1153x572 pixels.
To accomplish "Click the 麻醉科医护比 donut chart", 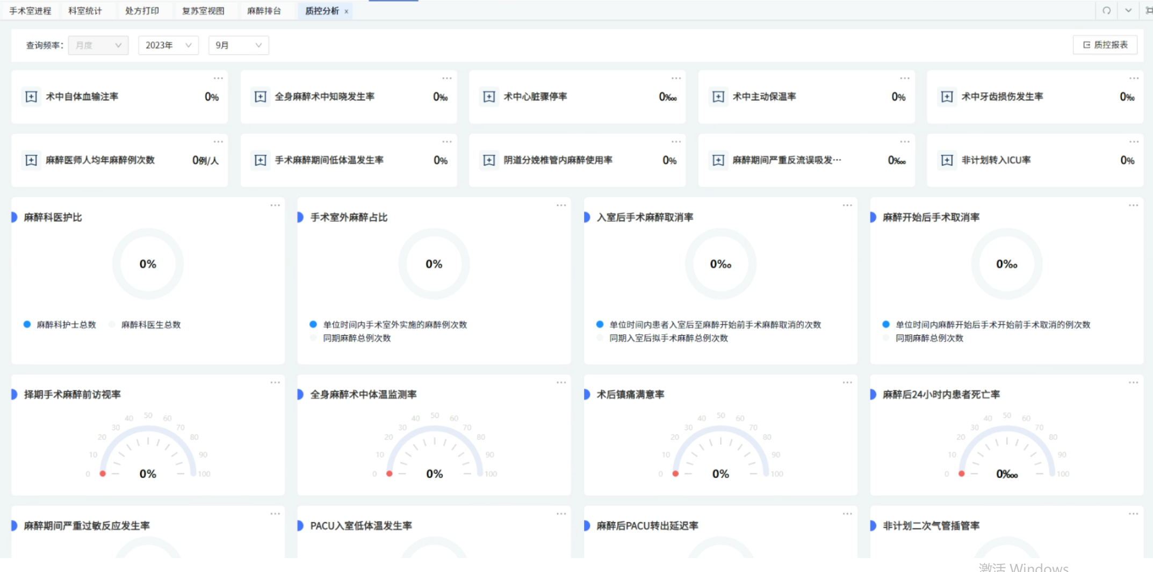I will coord(148,264).
